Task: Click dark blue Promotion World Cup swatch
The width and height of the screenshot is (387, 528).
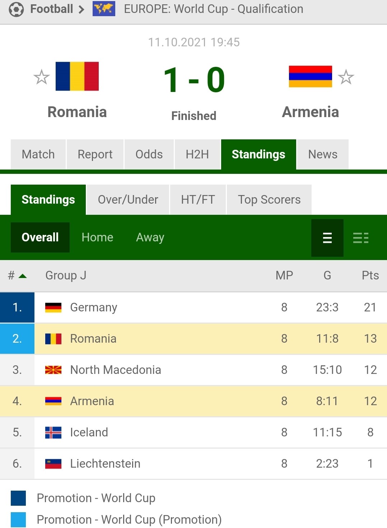Action: (x=18, y=498)
